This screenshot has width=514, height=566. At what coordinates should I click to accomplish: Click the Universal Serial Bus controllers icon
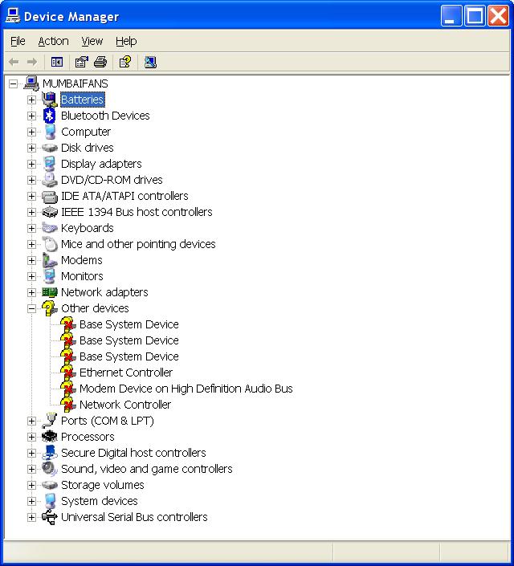point(50,517)
